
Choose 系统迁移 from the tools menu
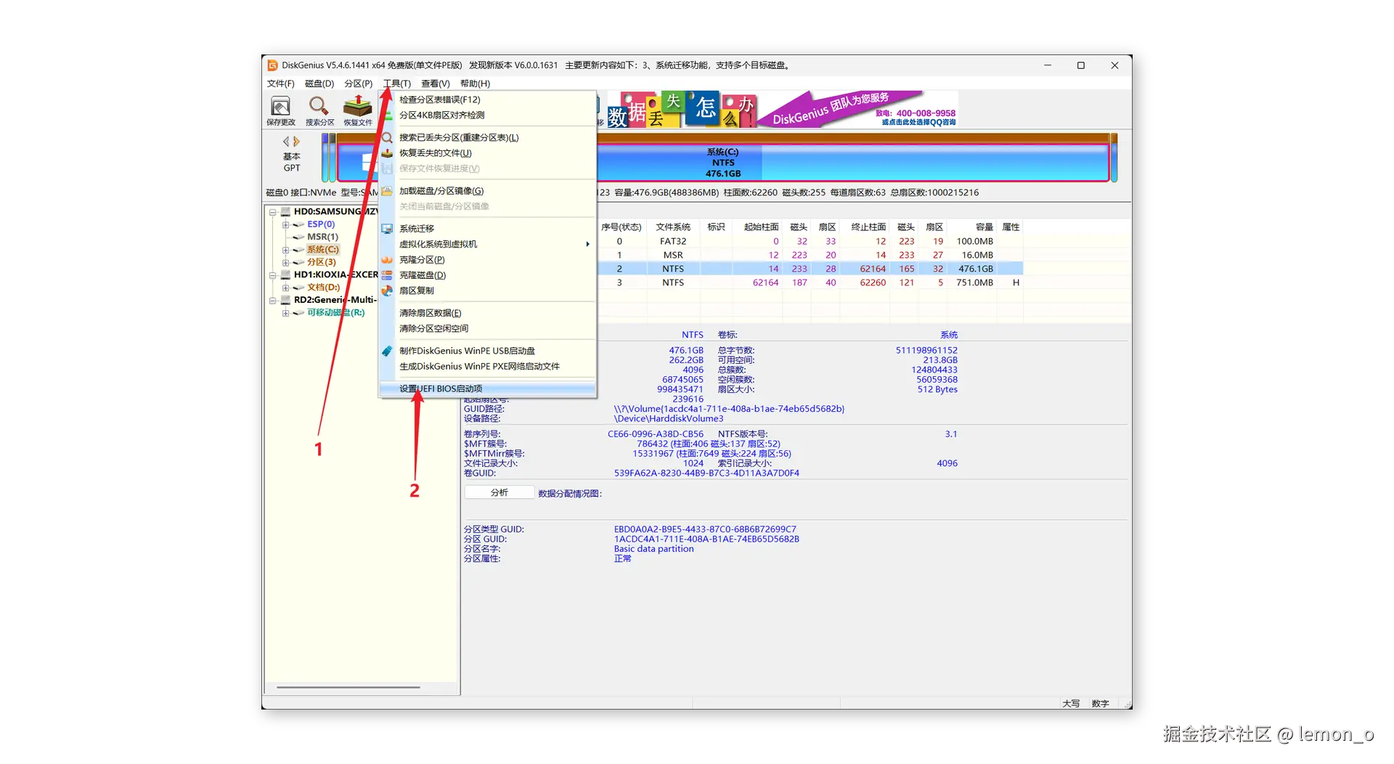pyautogui.click(x=487, y=229)
